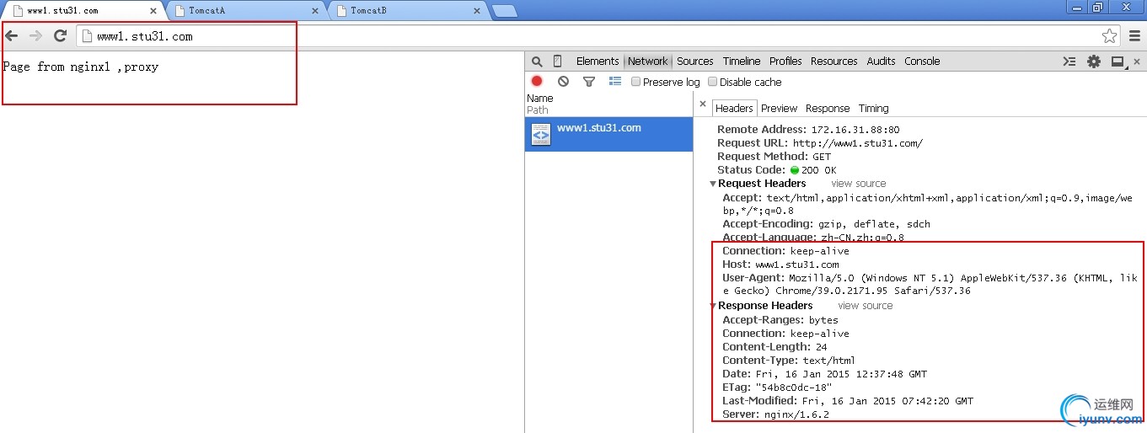The image size is (1147, 433).
Task: Open the Console panel tab
Action: click(922, 61)
